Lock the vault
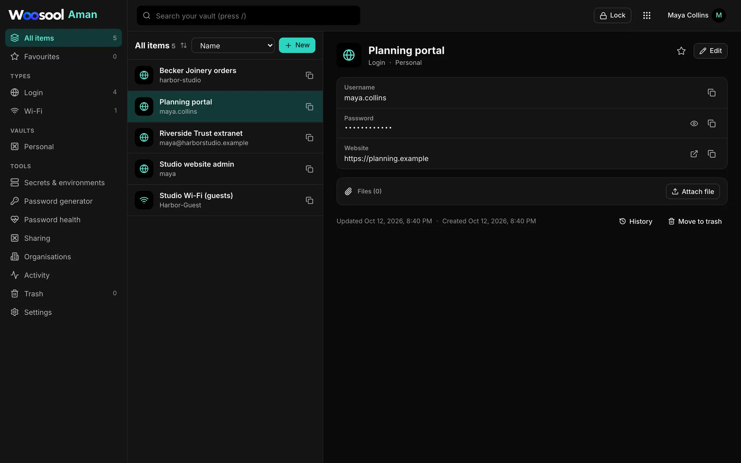 612,15
